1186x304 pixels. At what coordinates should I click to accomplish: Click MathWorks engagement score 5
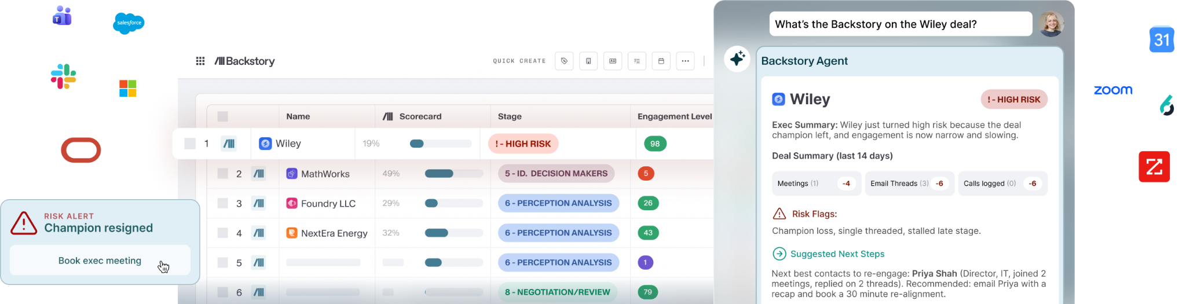pyautogui.click(x=646, y=173)
